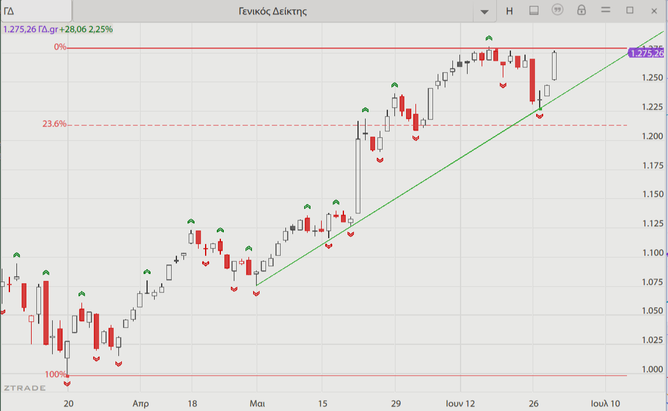Click the Μαι date axis label
The image size is (668, 411).
(257, 403)
